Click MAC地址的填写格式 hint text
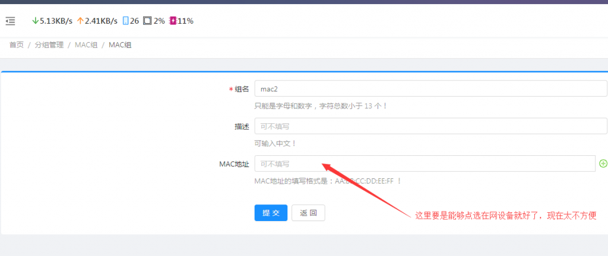 [328, 181]
